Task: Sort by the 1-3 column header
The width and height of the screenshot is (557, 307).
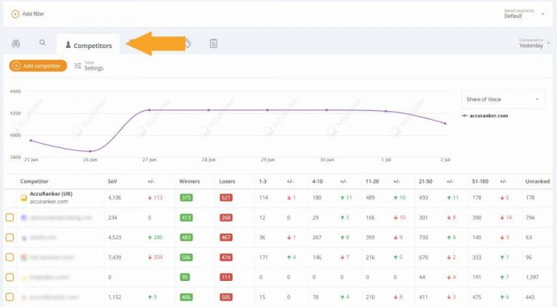Action: coord(263,181)
